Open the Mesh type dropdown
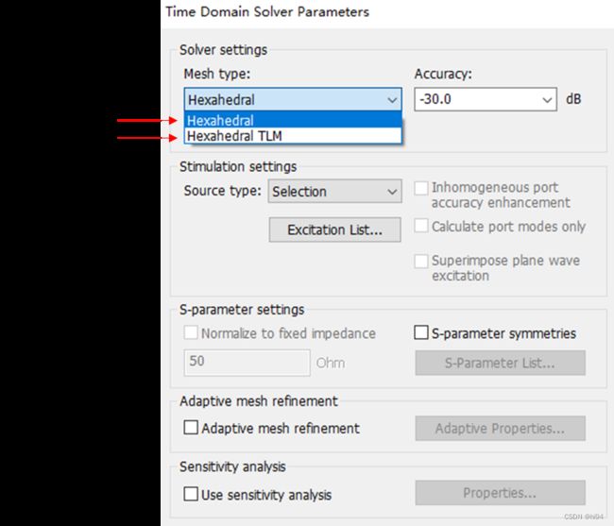This screenshot has height=526, width=614. 293,99
